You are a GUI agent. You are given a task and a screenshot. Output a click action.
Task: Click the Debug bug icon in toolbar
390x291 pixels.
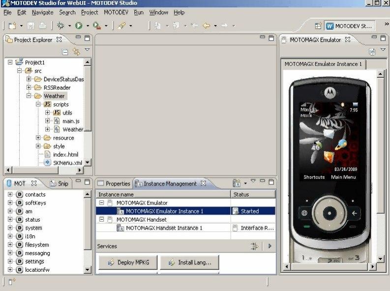[60, 26]
